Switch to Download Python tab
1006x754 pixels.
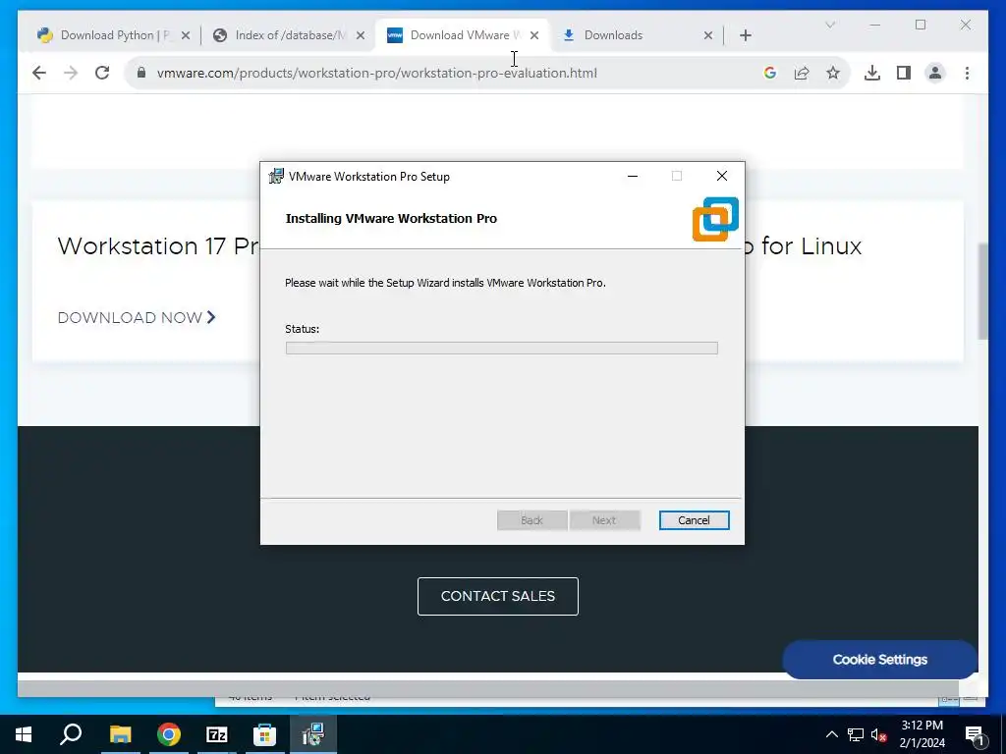click(x=115, y=35)
